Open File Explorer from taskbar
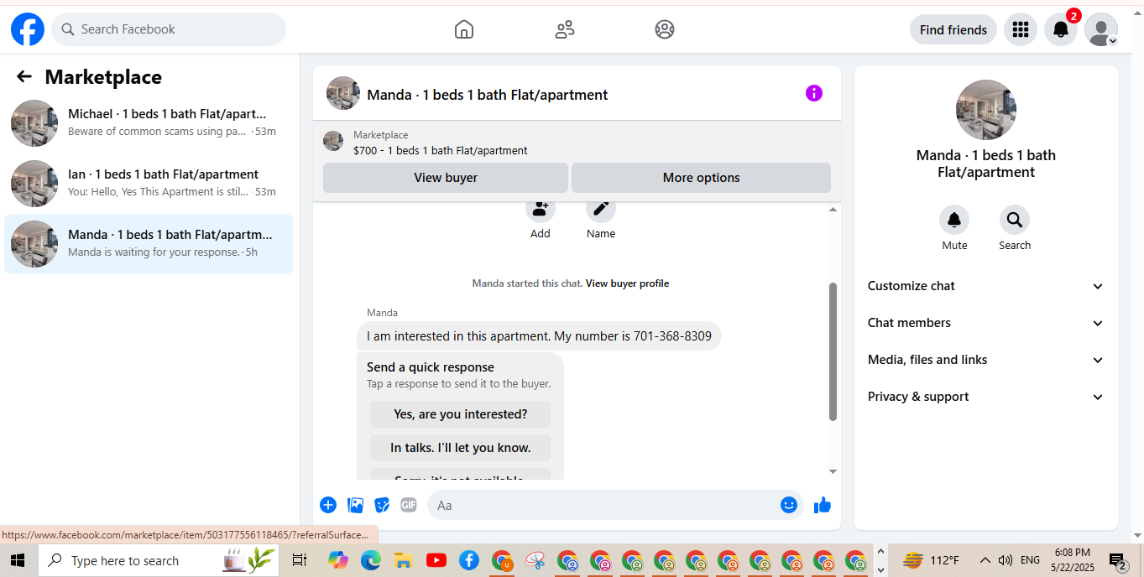The height and width of the screenshot is (577, 1144). coord(403,560)
